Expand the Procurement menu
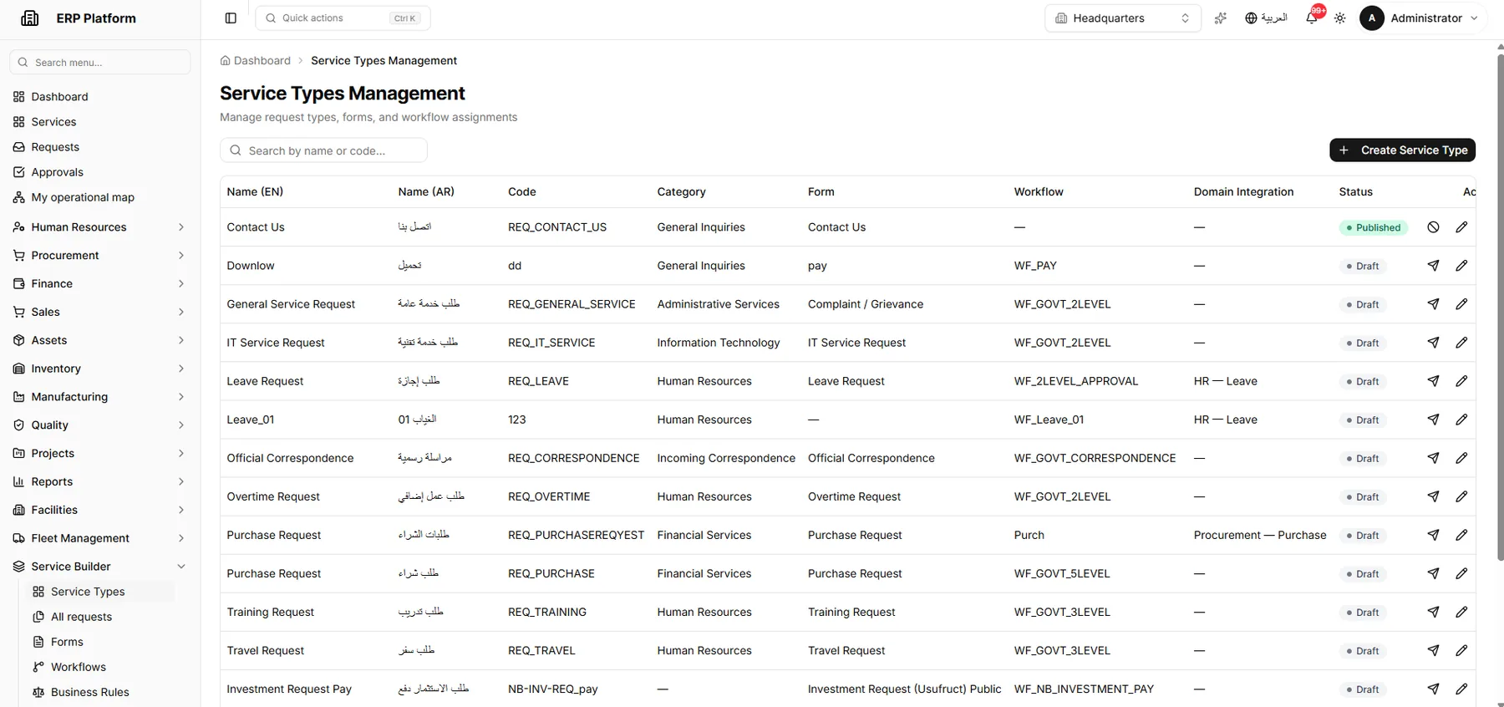The image size is (1504, 707). pyautogui.click(x=99, y=256)
